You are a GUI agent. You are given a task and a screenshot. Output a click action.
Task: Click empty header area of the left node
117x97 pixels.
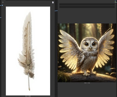click(x=28, y=2)
